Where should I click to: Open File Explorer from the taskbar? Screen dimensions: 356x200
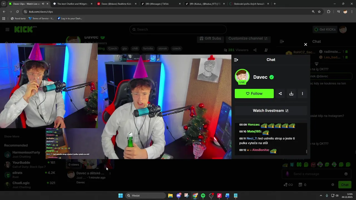(170, 196)
